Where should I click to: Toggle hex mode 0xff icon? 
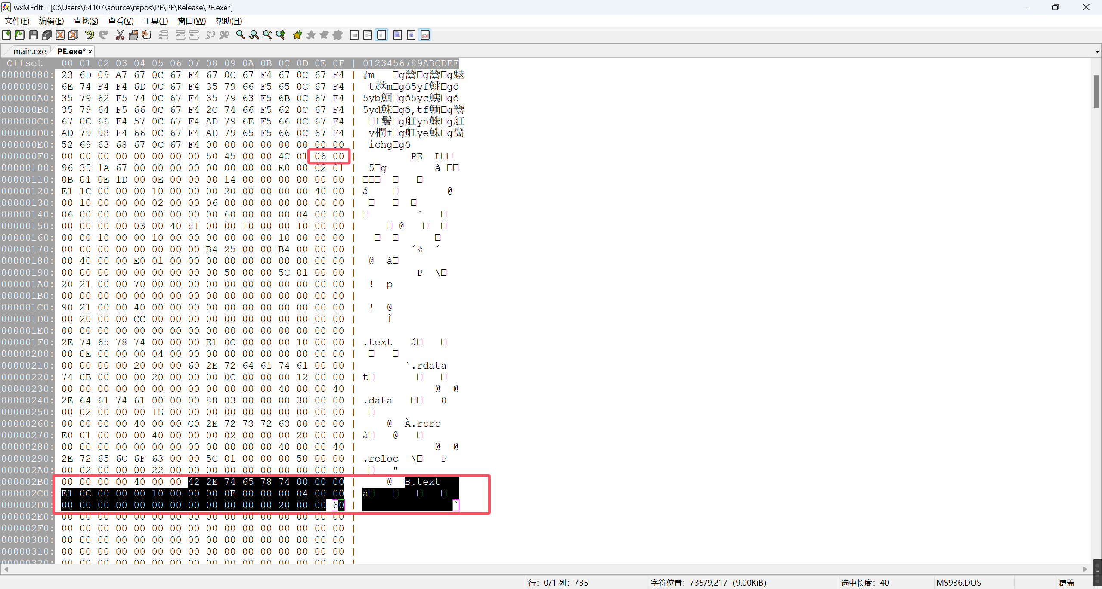click(x=425, y=35)
